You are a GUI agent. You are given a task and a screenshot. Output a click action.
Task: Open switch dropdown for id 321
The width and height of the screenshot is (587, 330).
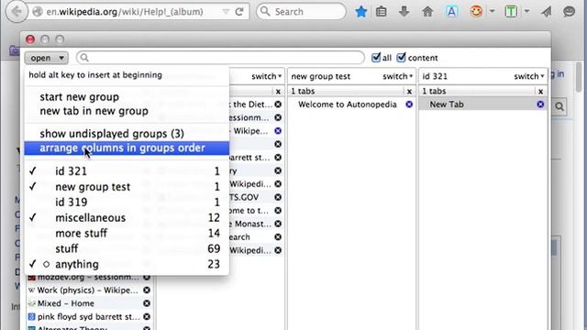click(x=529, y=76)
